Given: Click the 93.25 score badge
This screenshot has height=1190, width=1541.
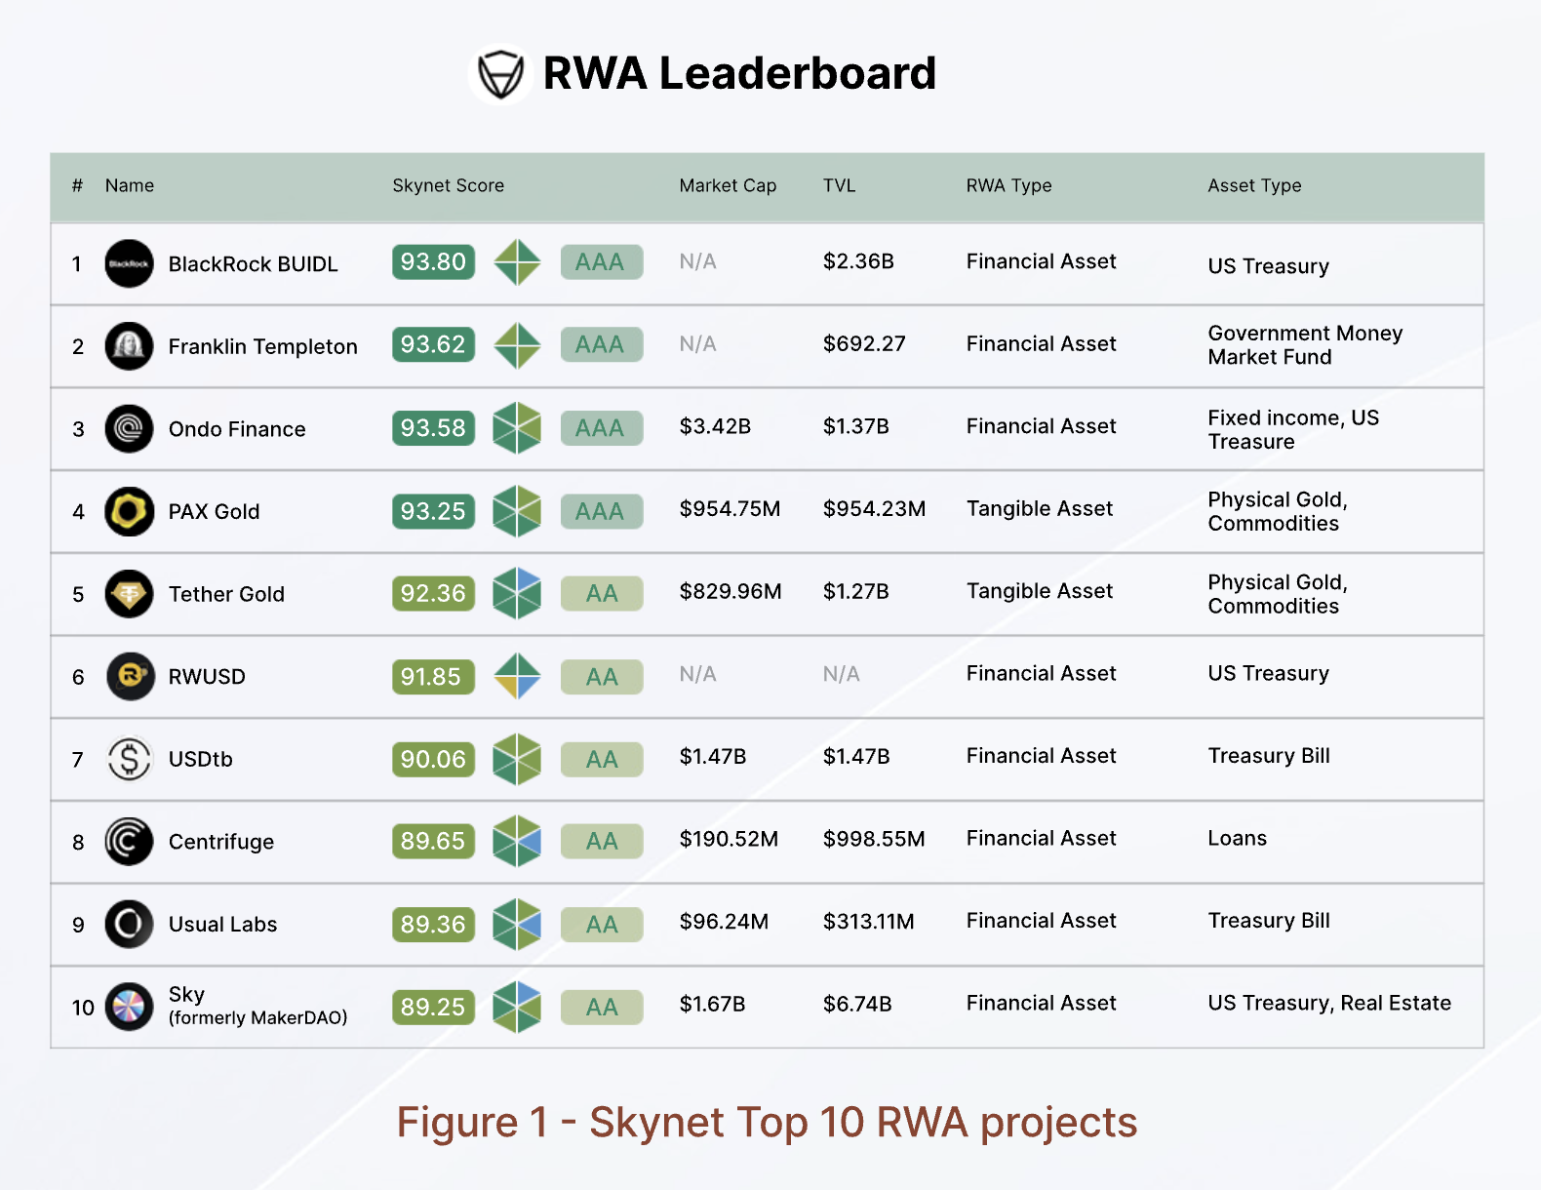Looking at the screenshot, I should pos(433,510).
